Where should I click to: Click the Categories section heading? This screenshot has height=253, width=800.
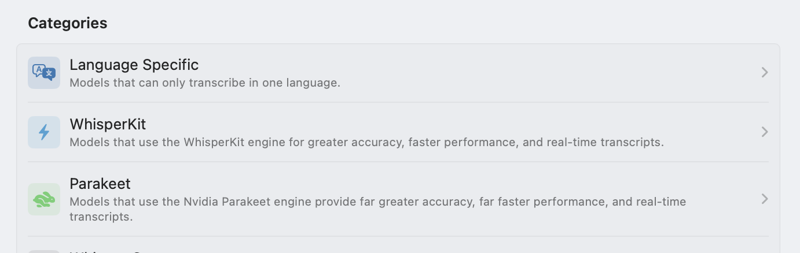point(68,23)
